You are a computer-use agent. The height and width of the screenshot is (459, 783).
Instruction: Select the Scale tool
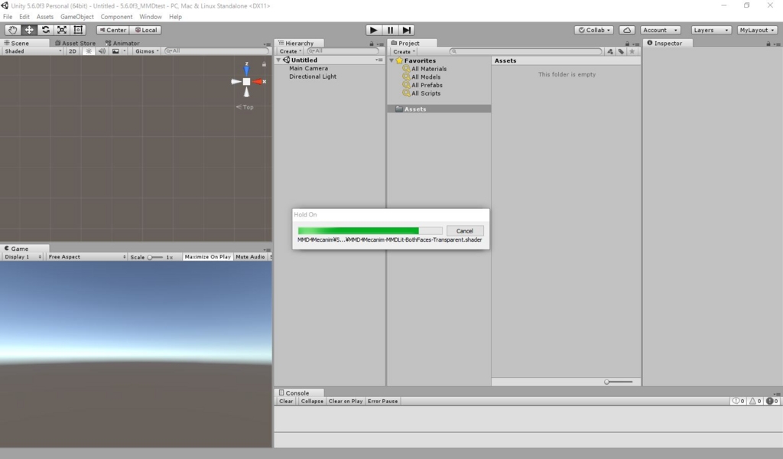point(62,30)
